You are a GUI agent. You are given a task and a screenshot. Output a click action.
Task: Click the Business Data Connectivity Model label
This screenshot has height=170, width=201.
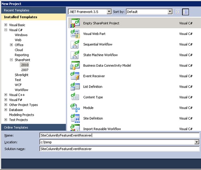tap(107, 66)
